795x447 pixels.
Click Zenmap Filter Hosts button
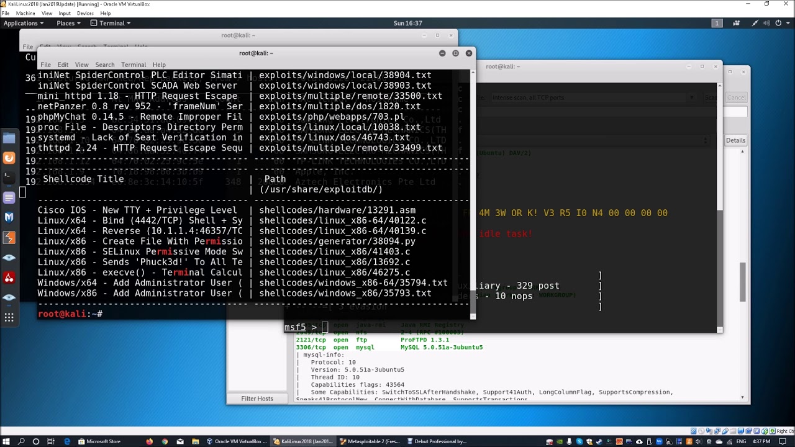[x=257, y=399]
